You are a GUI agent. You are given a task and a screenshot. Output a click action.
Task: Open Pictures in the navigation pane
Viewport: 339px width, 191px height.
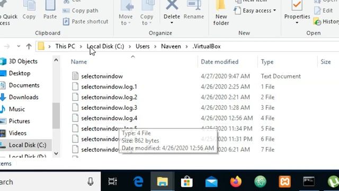click(19, 121)
